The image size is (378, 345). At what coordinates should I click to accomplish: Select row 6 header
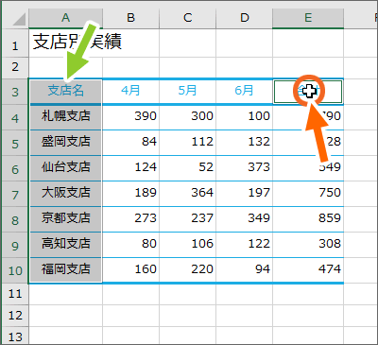click(15, 168)
